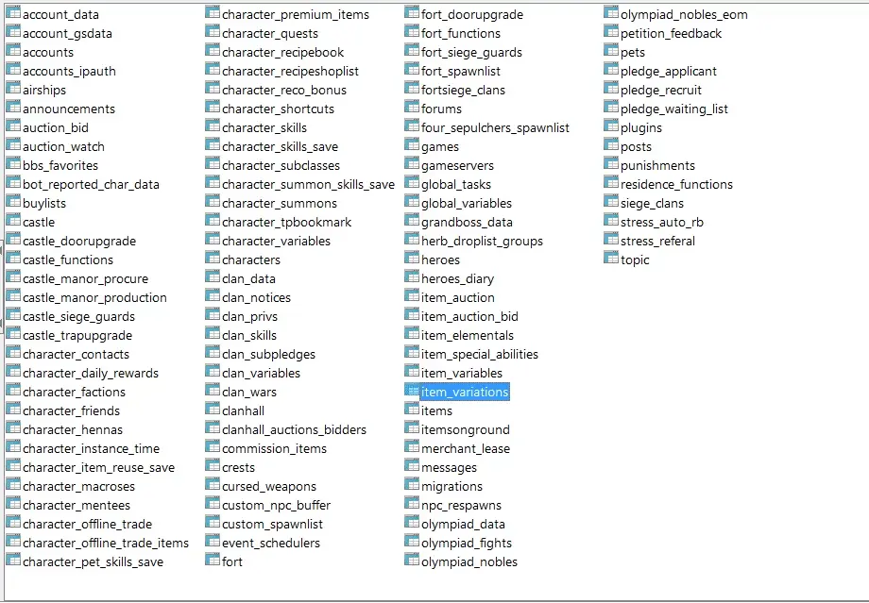Viewport: 869px width, 603px height.
Task: Select the global_variables table name
Action: point(467,204)
